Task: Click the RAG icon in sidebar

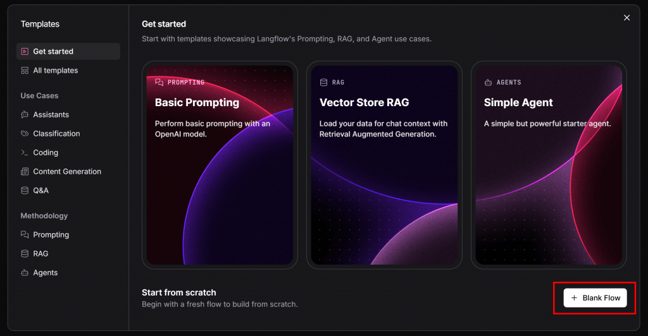Action: (x=25, y=254)
